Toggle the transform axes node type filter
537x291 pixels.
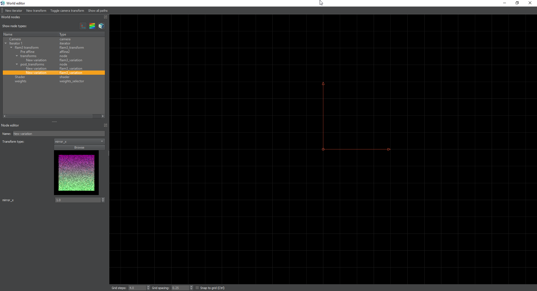(x=83, y=26)
